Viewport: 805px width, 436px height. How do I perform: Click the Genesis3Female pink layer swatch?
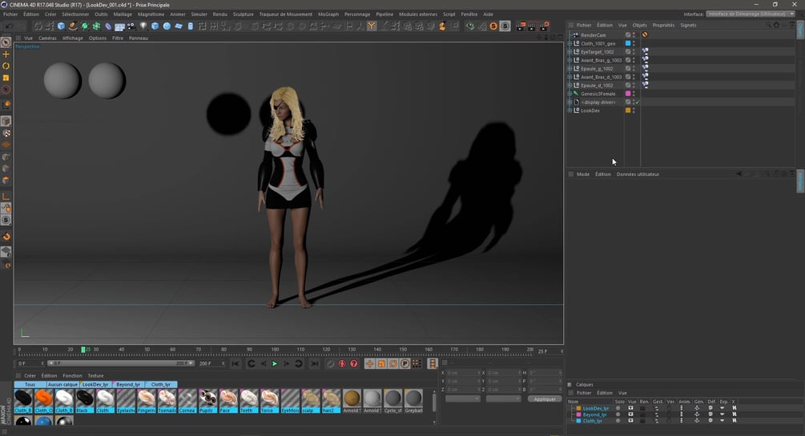[x=628, y=94]
